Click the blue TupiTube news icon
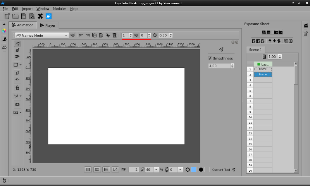The image size is (310, 186). click(48, 16)
